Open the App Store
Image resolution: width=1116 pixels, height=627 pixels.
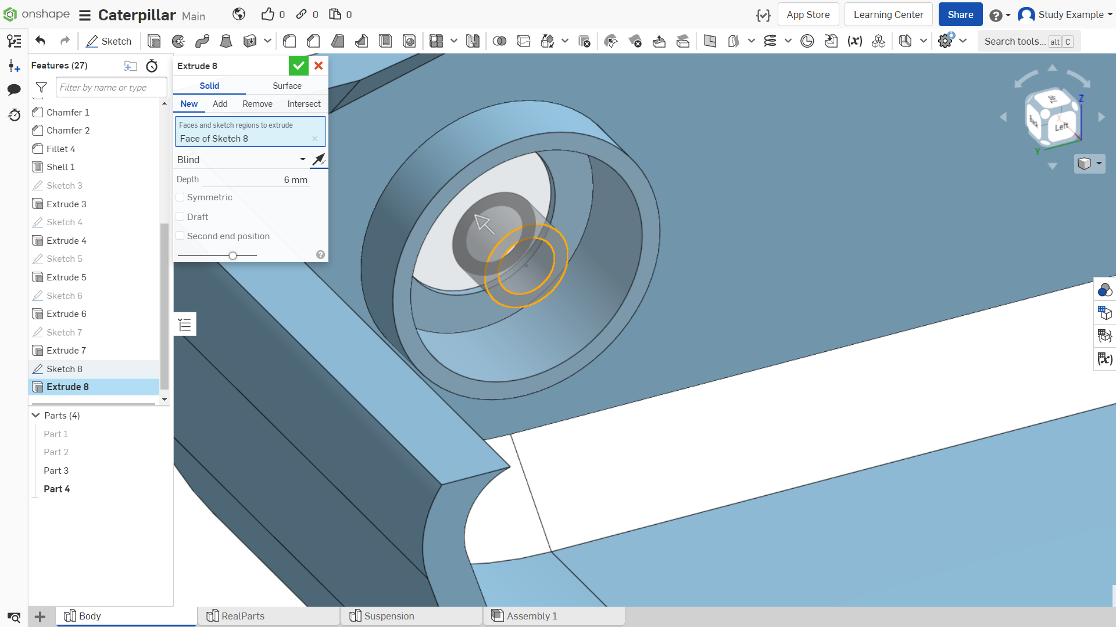[x=808, y=15]
